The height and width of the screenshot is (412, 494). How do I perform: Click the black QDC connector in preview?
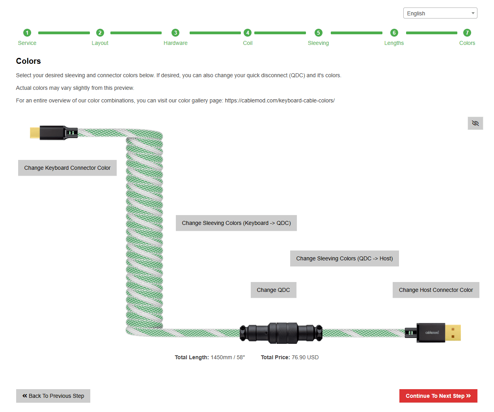[x=281, y=333]
